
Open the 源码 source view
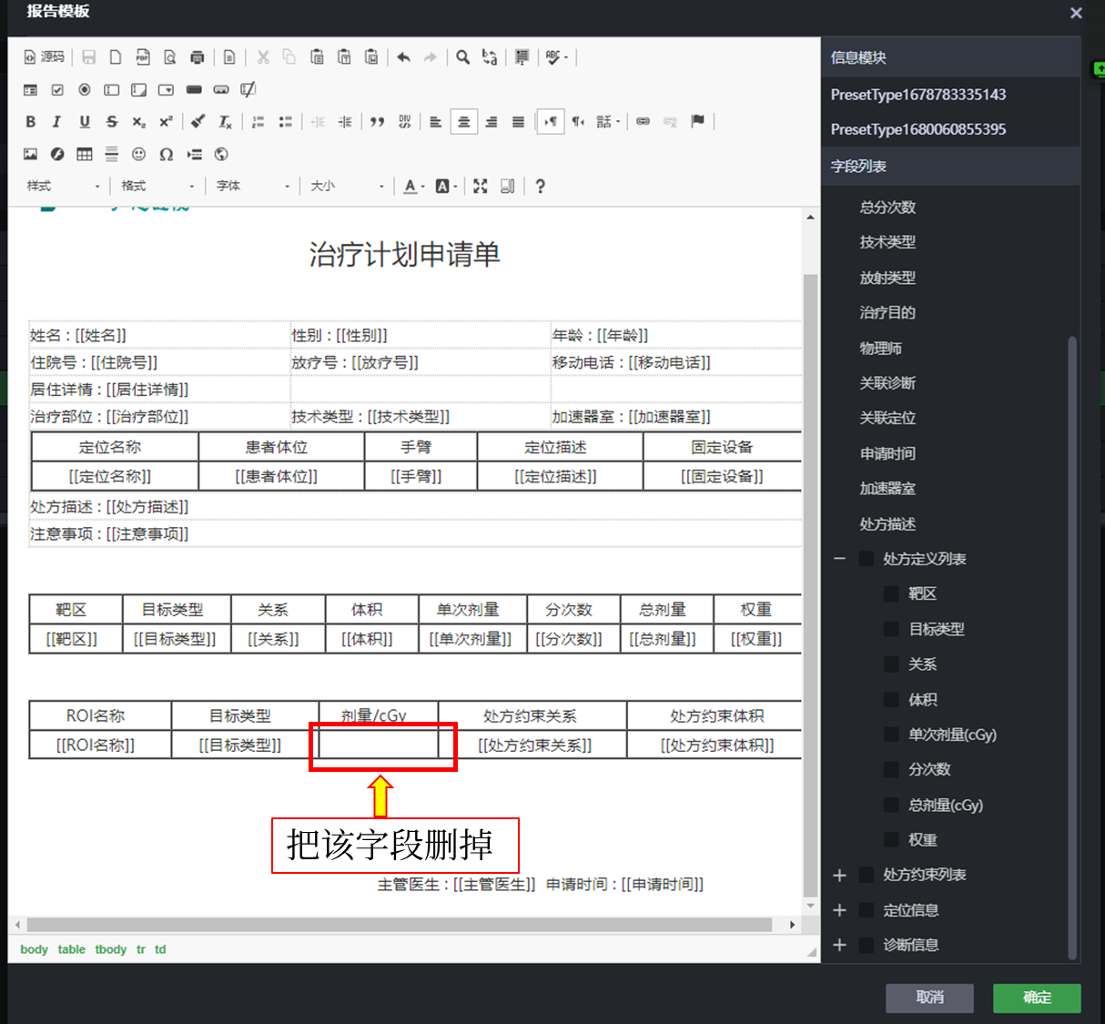(44, 57)
